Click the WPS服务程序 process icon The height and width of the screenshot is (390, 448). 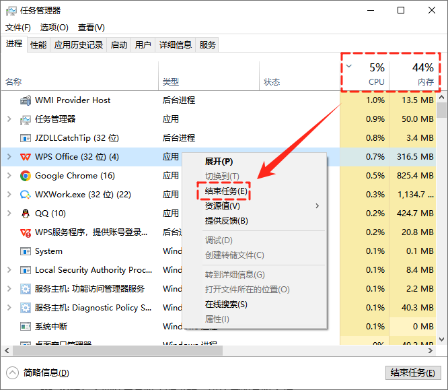point(26,232)
